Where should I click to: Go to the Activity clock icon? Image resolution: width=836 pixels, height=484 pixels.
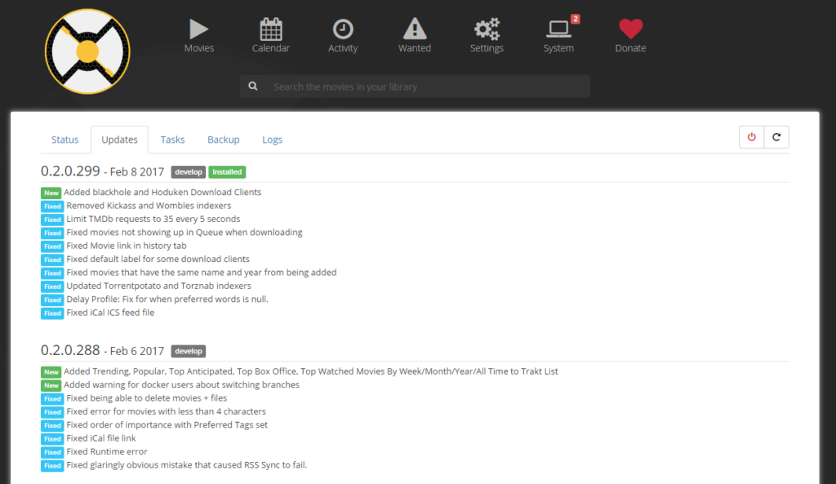[343, 29]
